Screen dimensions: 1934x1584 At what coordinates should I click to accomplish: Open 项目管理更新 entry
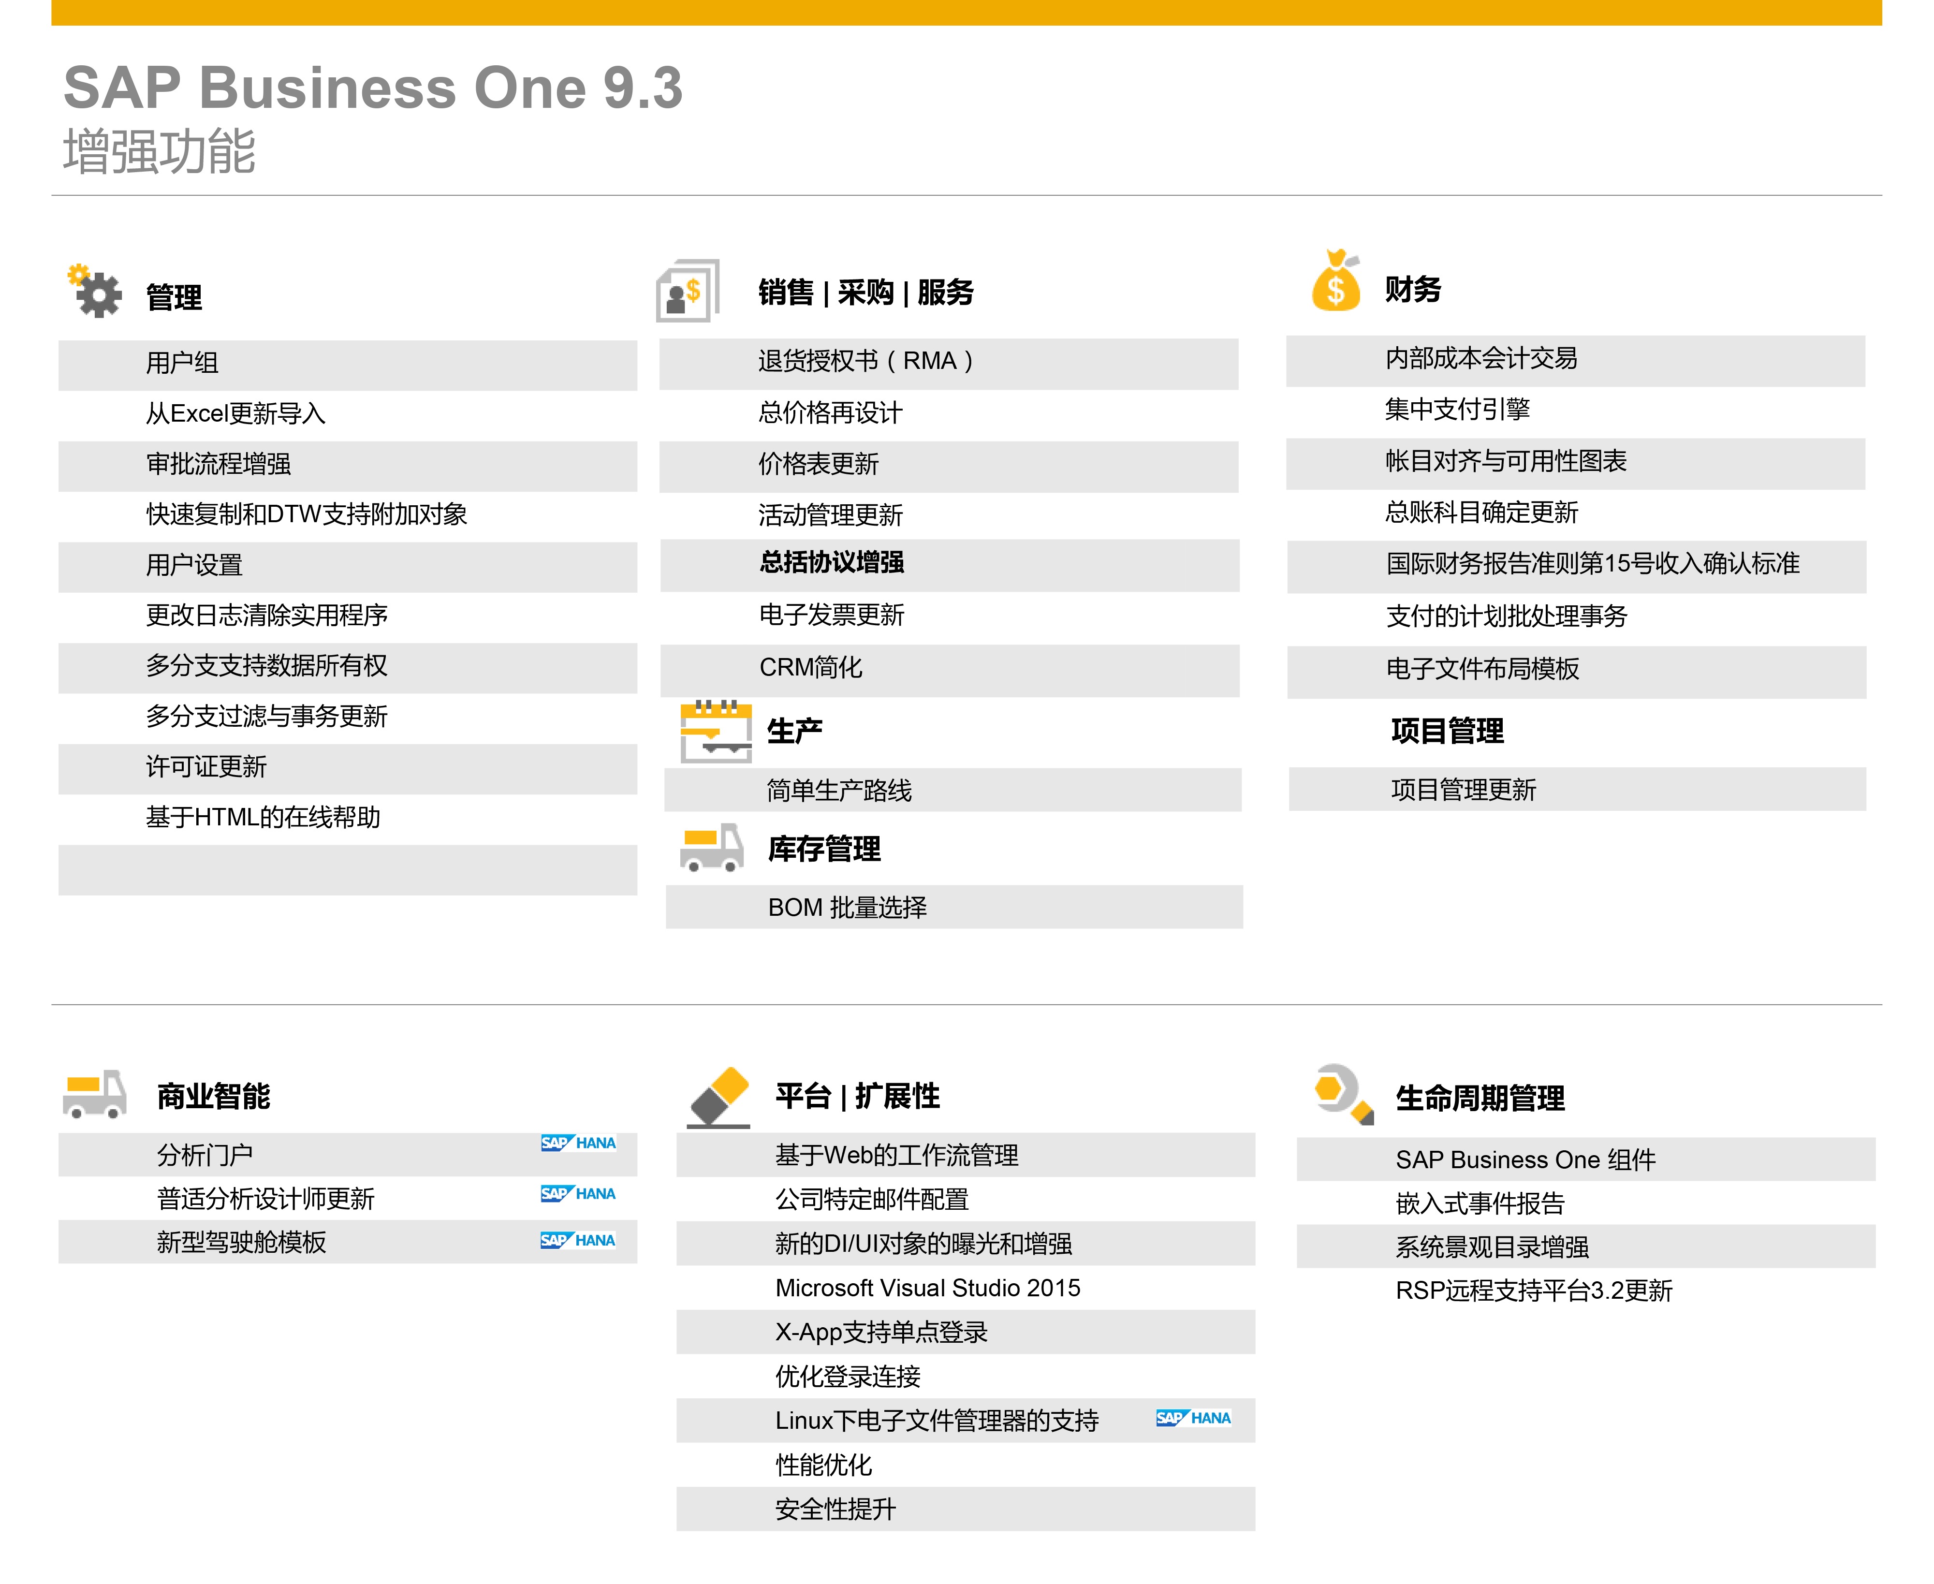[1463, 790]
